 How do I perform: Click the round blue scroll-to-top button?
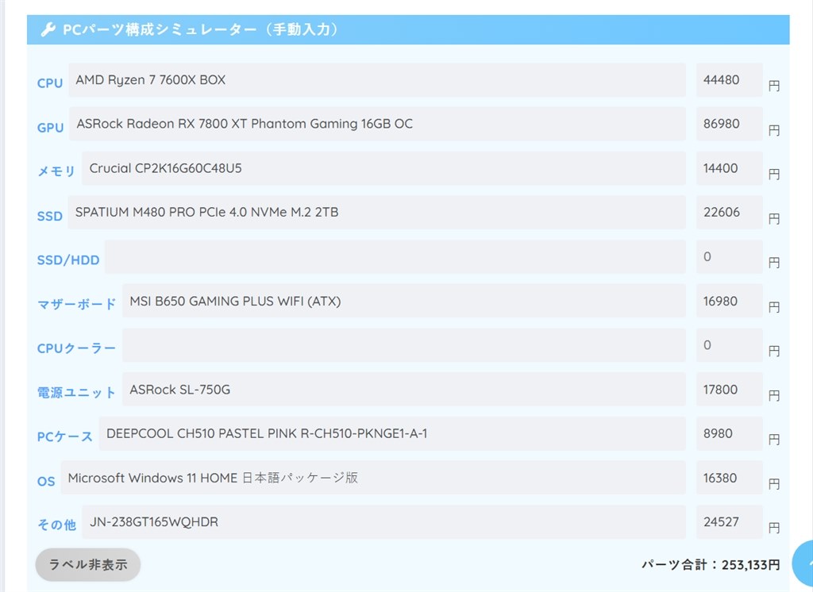803,564
